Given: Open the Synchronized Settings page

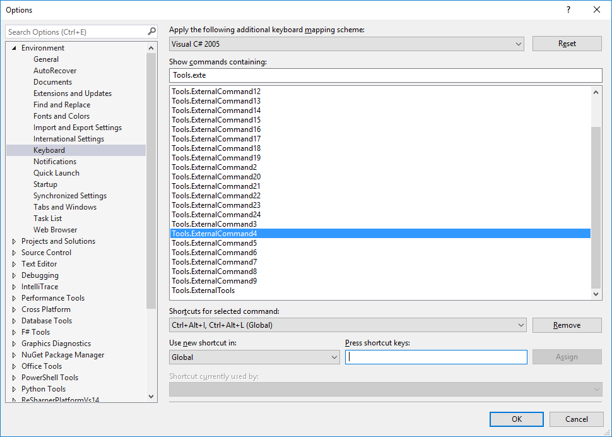Looking at the screenshot, I should point(69,195).
